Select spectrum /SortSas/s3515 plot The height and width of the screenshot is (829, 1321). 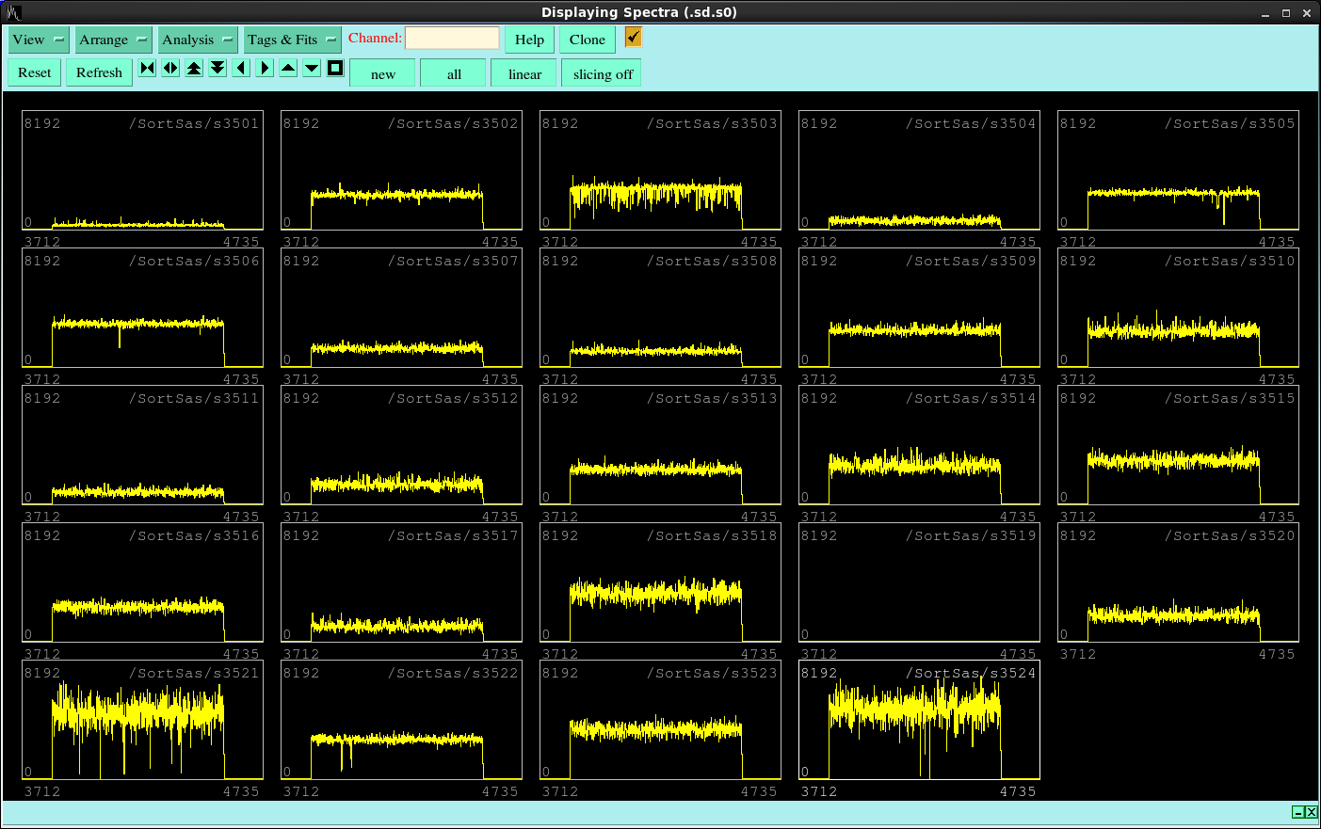[x=1178, y=445]
